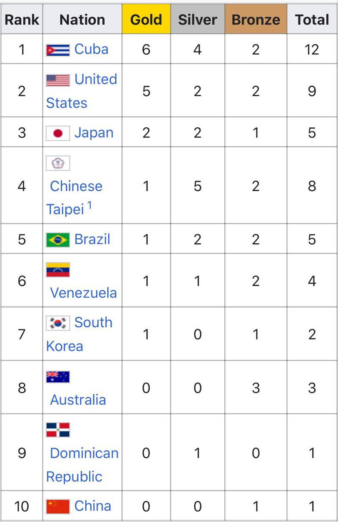Click the Nation column header
The height and width of the screenshot is (522, 338).
[x=82, y=19]
